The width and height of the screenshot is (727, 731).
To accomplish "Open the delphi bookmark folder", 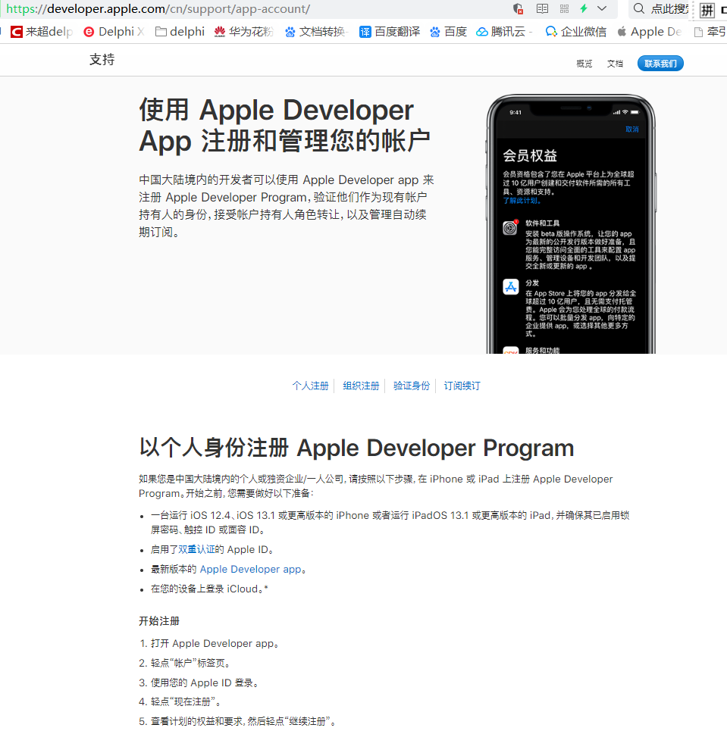I will [180, 32].
